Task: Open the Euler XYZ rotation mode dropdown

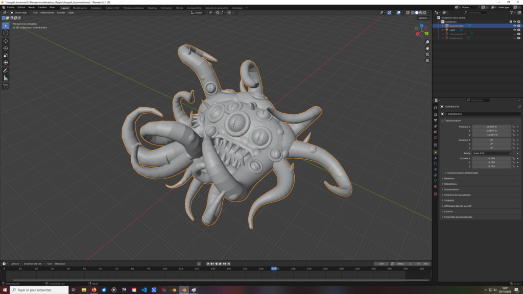Action: 492,153
